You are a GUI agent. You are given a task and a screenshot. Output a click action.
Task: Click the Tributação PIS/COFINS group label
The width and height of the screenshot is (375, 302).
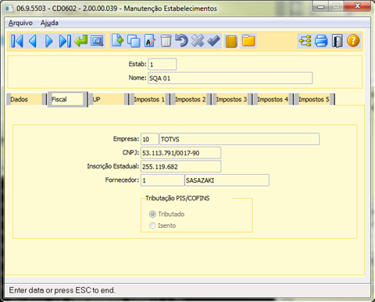coord(177,198)
